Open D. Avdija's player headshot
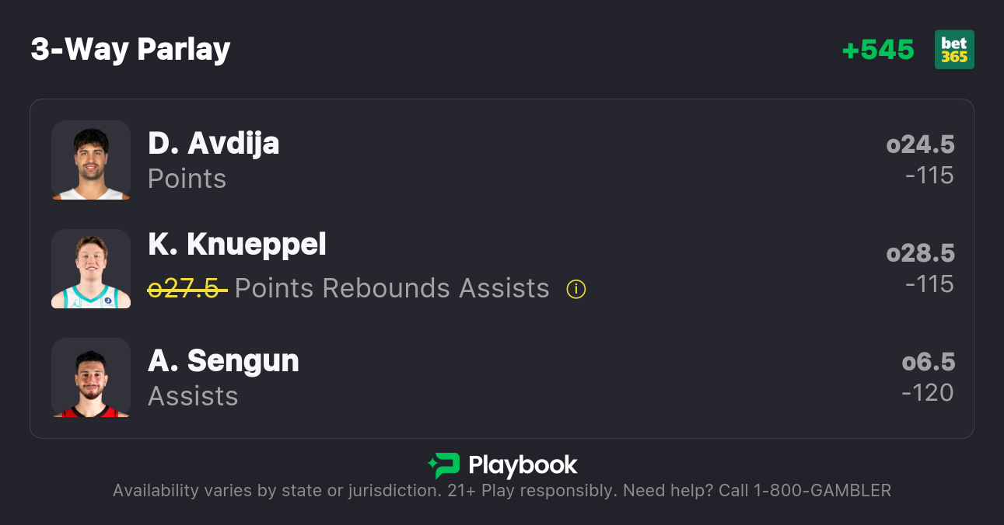 (x=91, y=160)
